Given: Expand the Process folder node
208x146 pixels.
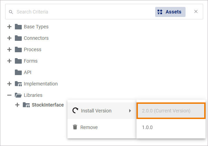Looking at the screenshot, I should pos(9,49).
